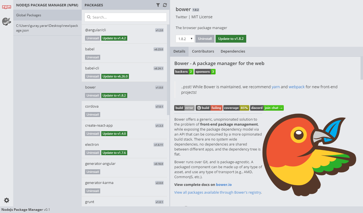
Task: Filter packages using the funnel icon
Action: click(x=158, y=5)
